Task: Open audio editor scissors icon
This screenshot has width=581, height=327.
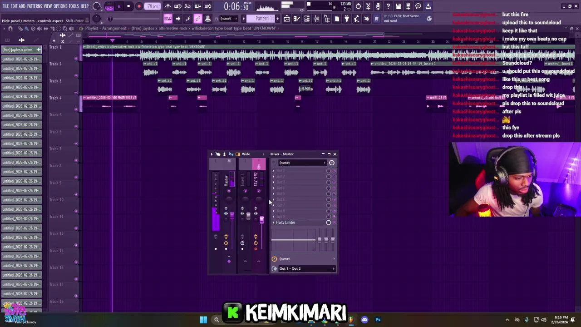Action: [368, 6]
